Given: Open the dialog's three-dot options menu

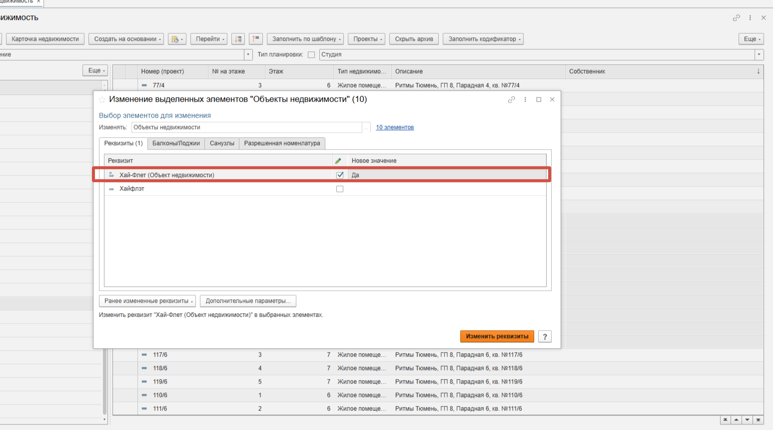Looking at the screenshot, I should pyautogui.click(x=525, y=100).
